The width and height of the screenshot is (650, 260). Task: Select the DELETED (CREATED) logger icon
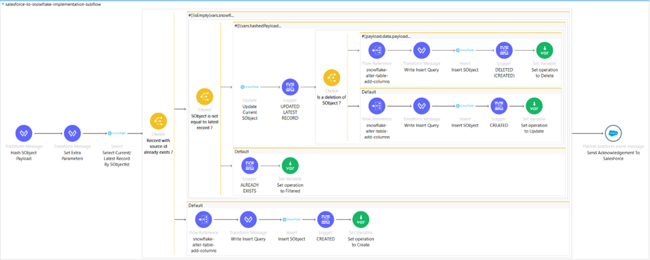505,50
